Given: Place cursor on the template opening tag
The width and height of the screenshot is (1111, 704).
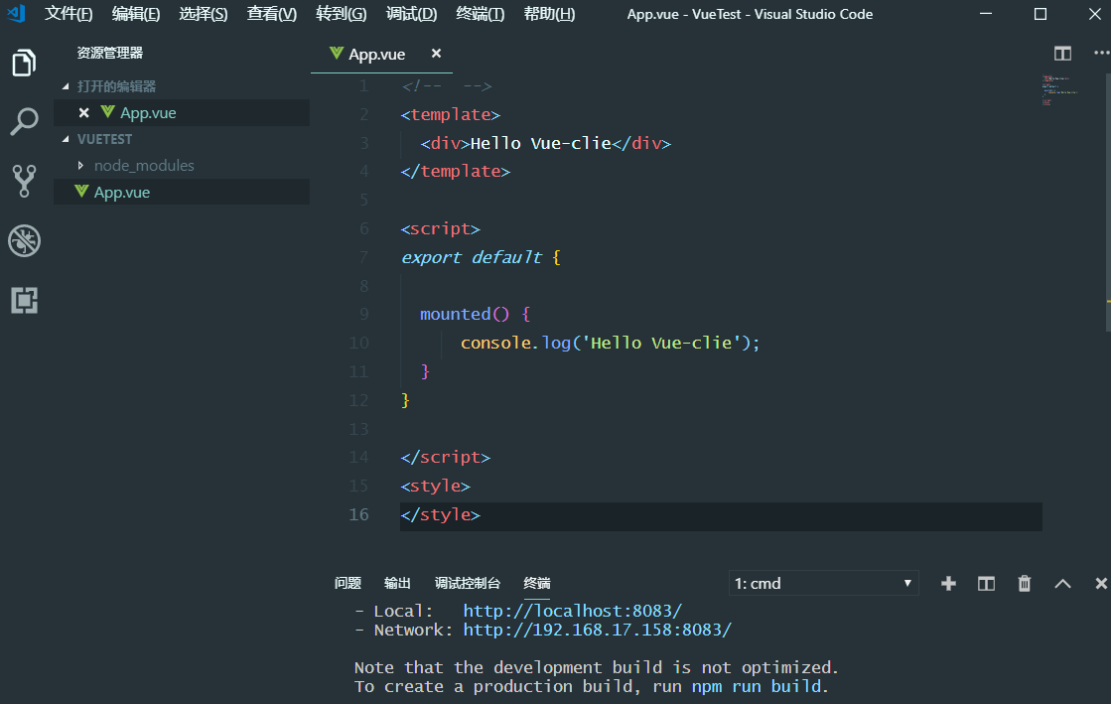Looking at the screenshot, I should point(451,115).
